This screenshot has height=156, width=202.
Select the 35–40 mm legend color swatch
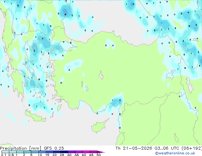(79, 152)
